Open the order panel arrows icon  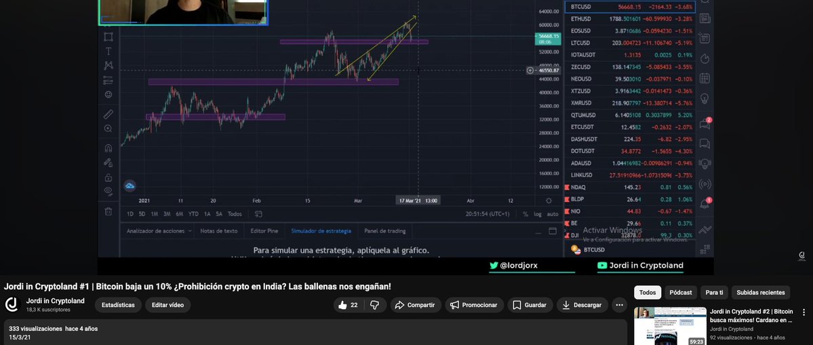click(x=705, y=230)
